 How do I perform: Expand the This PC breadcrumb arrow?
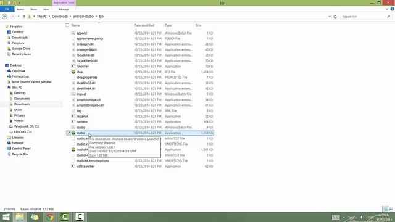49,17
